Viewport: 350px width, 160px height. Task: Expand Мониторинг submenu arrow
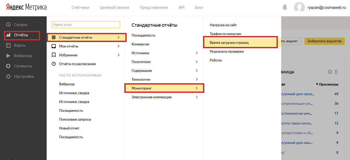(197, 88)
